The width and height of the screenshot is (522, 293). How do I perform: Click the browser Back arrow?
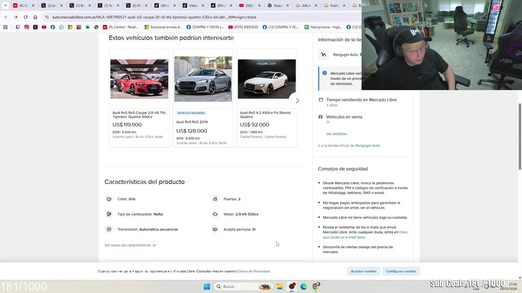tap(6, 17)
